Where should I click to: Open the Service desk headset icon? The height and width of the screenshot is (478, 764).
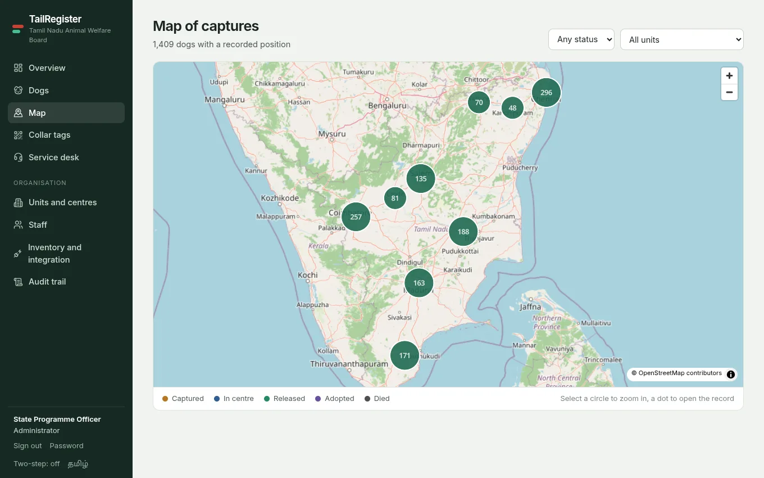(x=18, y=157)
